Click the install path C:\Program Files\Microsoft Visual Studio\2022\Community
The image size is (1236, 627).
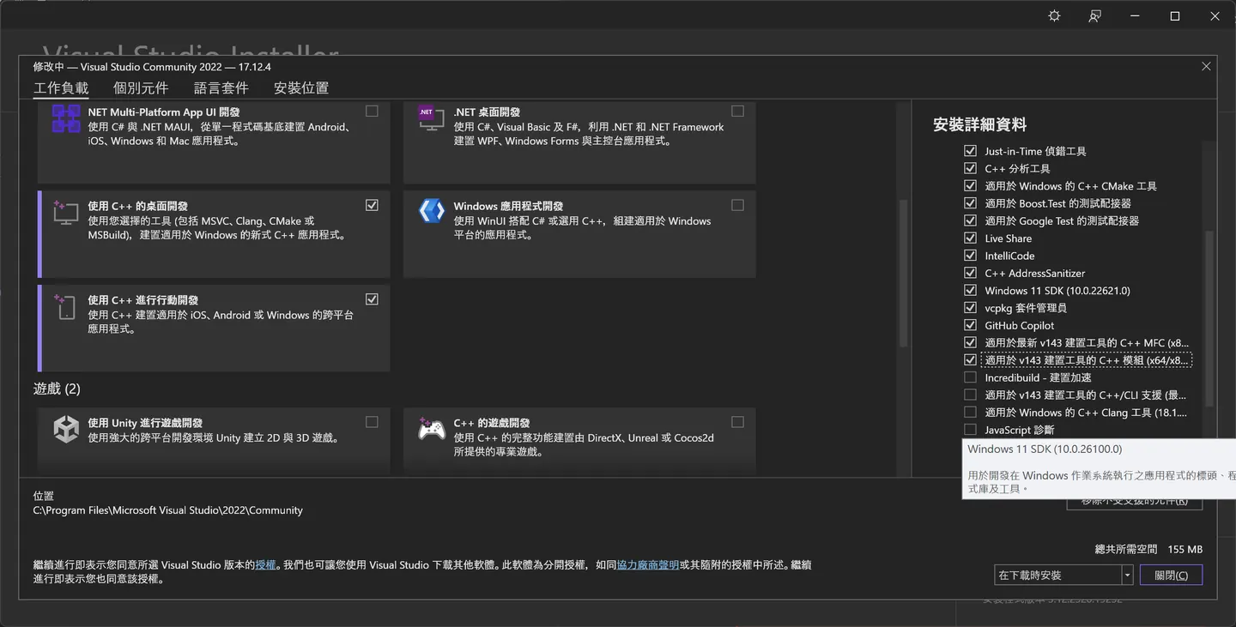click(168, 510)
